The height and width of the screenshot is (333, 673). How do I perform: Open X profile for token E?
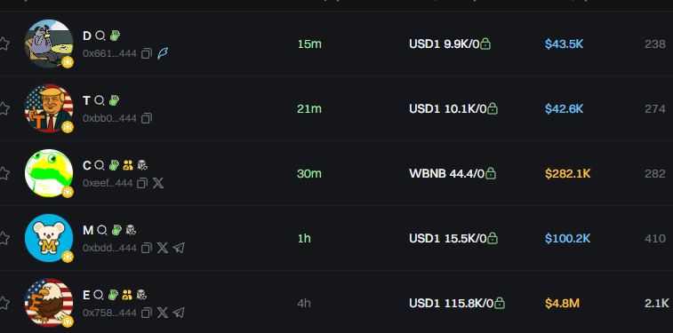[x=162, y=313]
